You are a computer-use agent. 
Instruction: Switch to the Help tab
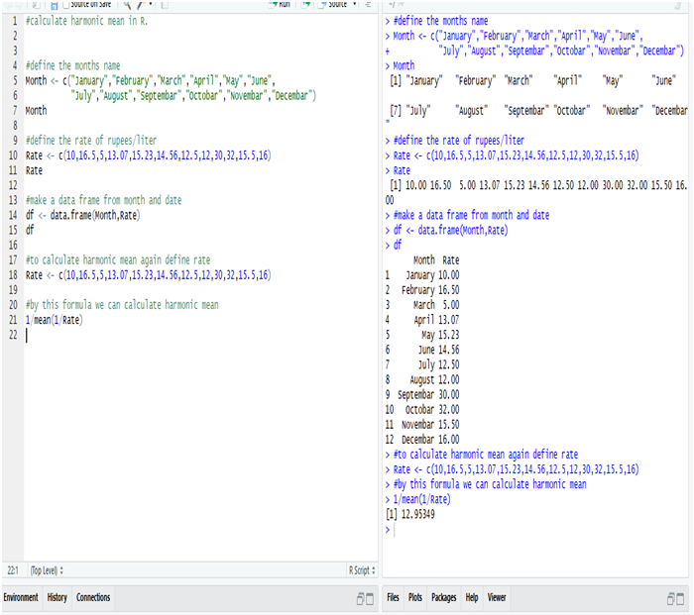point(472,597)
